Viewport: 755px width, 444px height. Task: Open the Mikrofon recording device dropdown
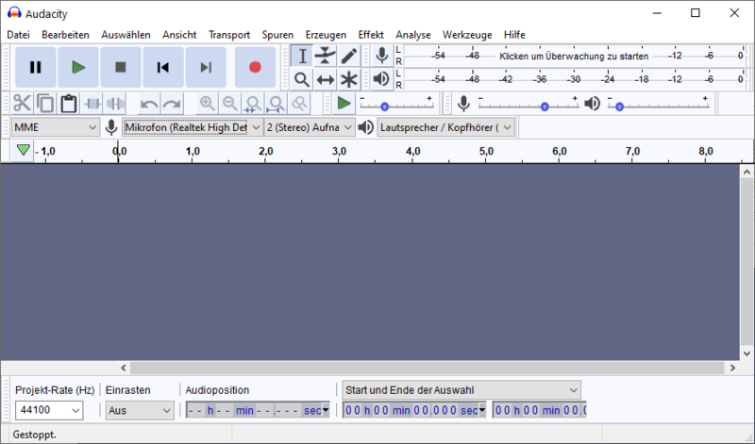[x=193, y=127]
